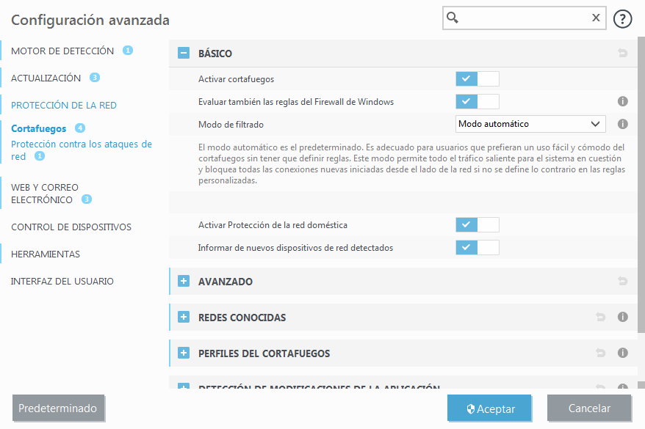Screen dimensions: 645x429
Task: Click badge 3 next to WEB Y CORREO ELECTRÓNICO
Action: pos(87,199)
